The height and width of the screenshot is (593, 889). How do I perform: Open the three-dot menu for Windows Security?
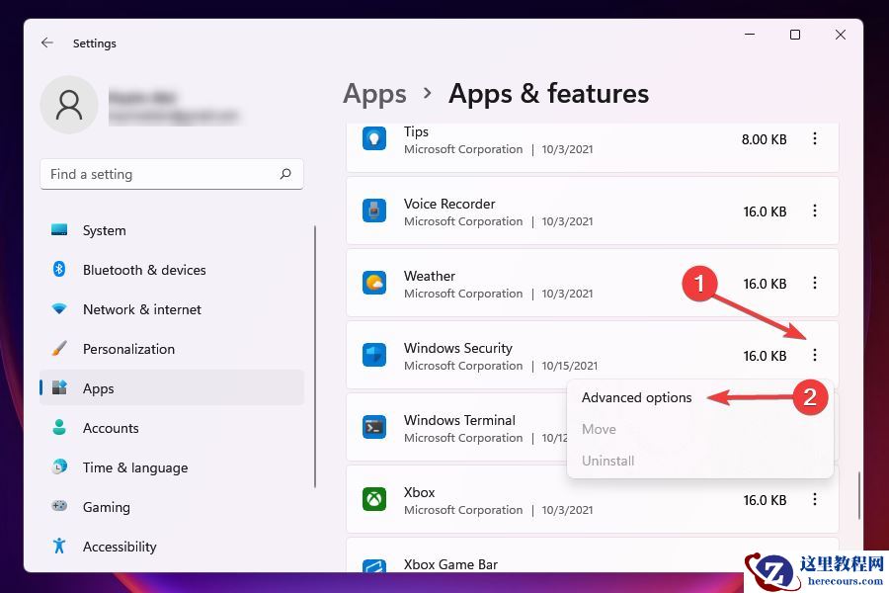[814, 355]
